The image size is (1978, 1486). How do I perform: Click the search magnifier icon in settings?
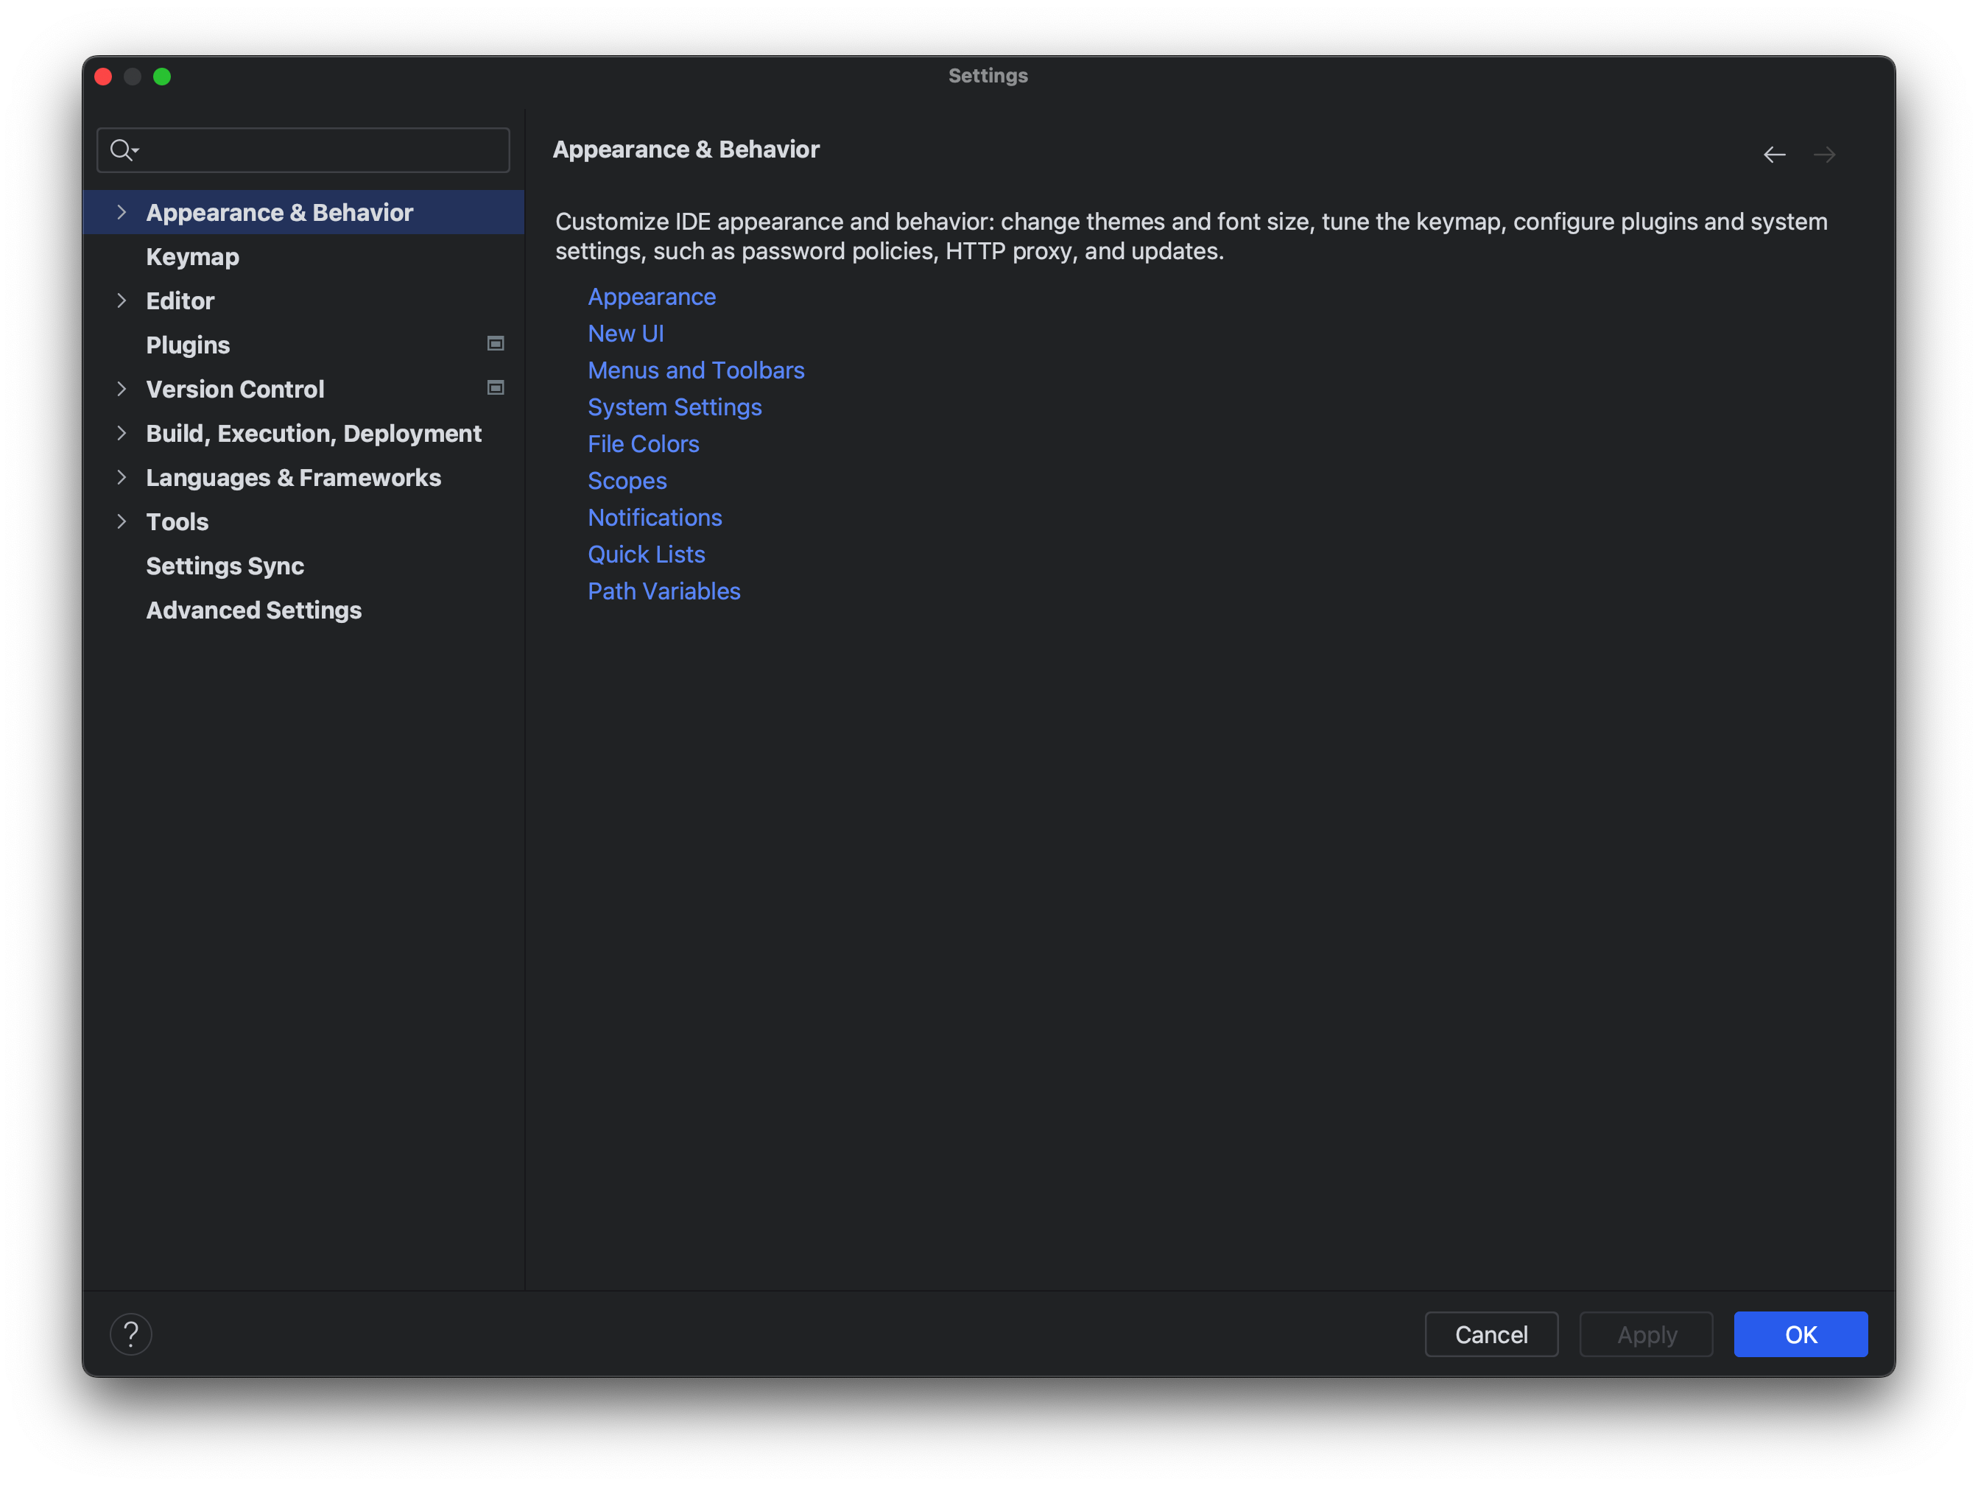[x=124, y=150]
